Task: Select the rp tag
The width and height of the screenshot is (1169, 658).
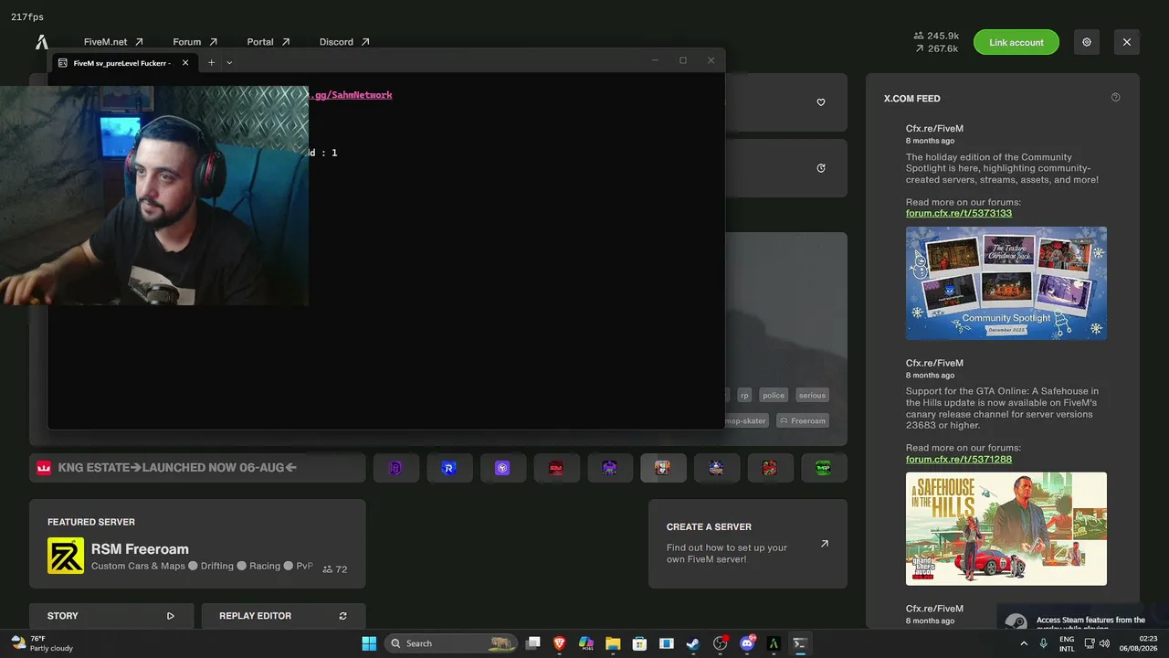Action: (x=744, y=396)
